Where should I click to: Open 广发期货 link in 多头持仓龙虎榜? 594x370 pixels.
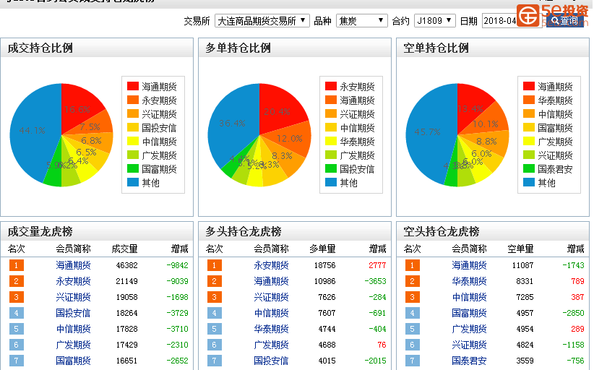(x=271, y=345)
